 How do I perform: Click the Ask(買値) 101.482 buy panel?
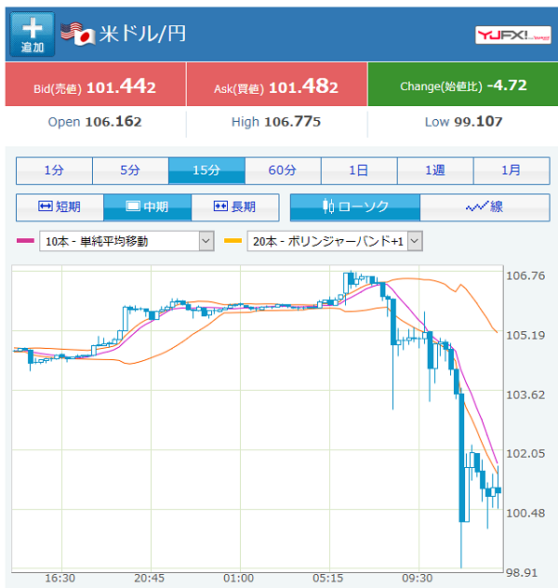[x=276, y=87]
